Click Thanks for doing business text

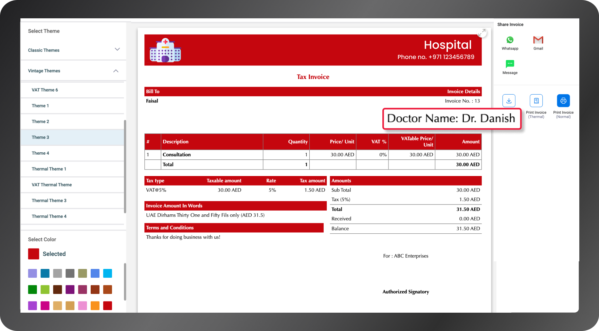click(183, 237)
